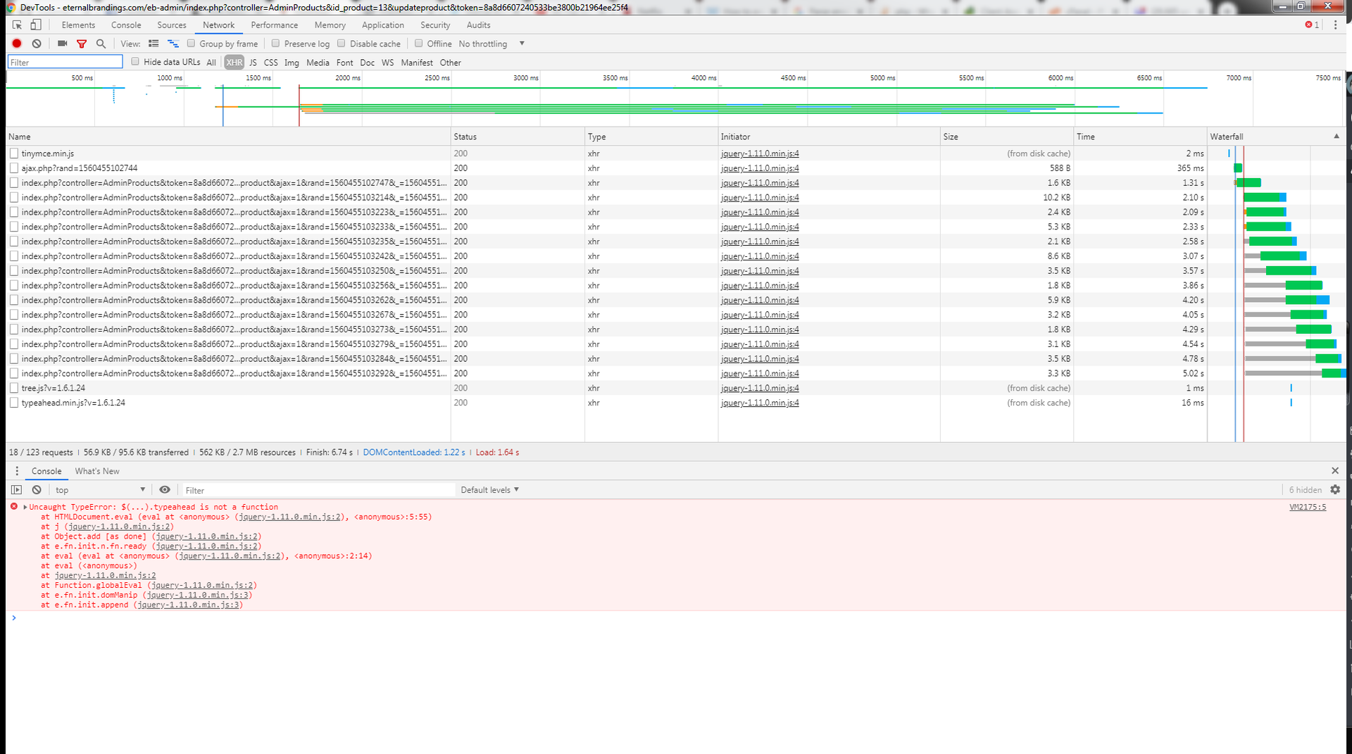Toggle the device toolbar icon
Screen dimensions: 1352x754
click(x=36, y=25)
